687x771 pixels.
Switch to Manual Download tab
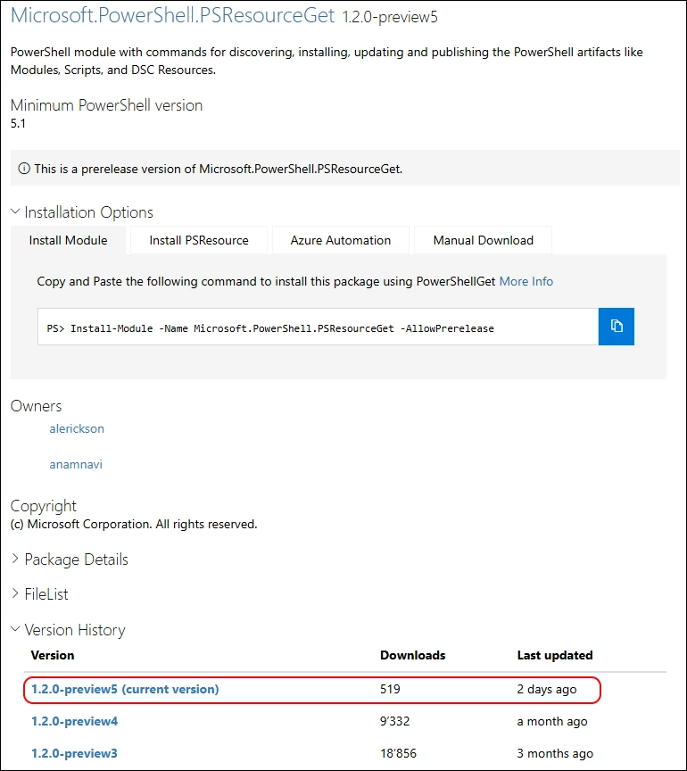coord(483,240)
